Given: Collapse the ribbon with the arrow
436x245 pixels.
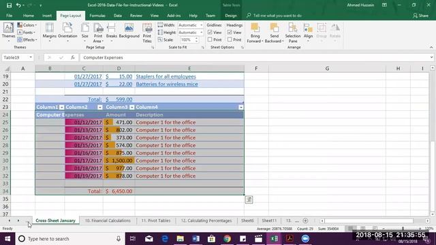Looking at the screenshot, I should coord(431,48).
